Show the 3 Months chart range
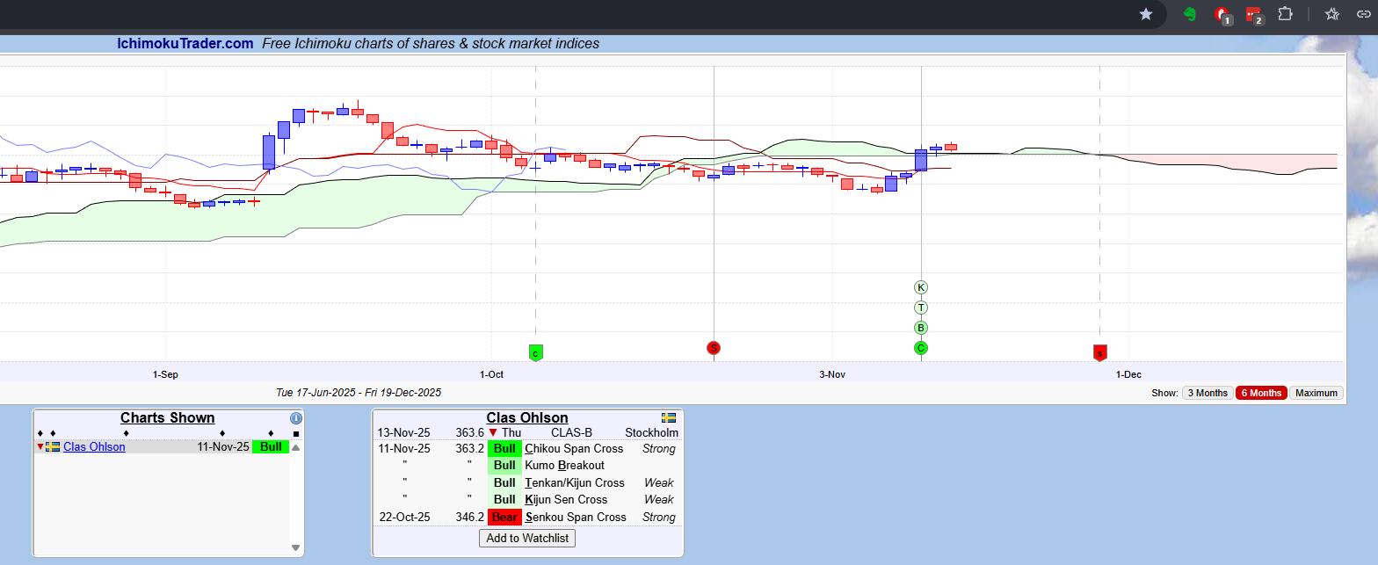Image resolution: width=1378 pixels, height=565 pixels. pos(1208,393)
